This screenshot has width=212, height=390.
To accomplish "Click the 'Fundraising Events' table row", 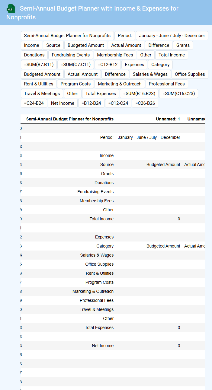I will 113,192.
